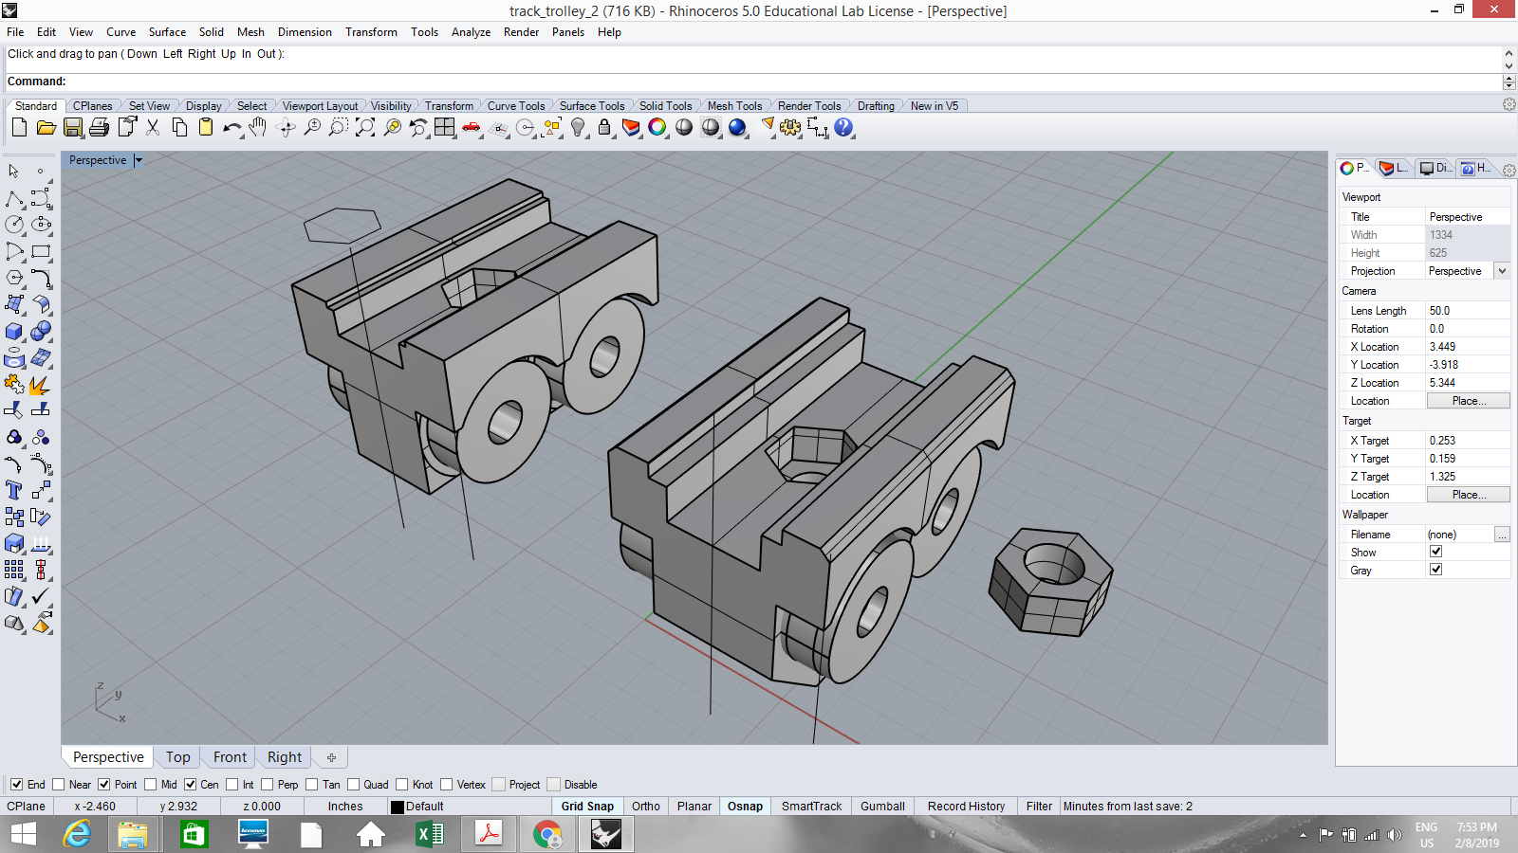Image resolution: width=1518 pixels, height=853 pixels.
Task: Enable the Quad osnap checkbox
Action: coord(353,784)
